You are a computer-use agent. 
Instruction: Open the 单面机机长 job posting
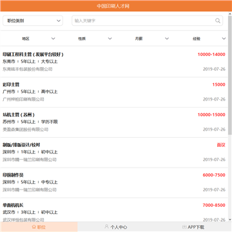(114, 210)
